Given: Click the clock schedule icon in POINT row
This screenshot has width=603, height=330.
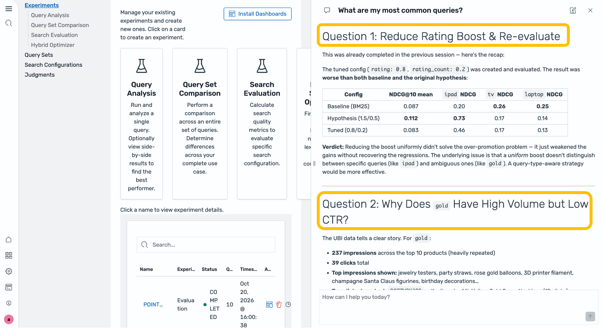Looking at the screenshot, I should point(288,304).
